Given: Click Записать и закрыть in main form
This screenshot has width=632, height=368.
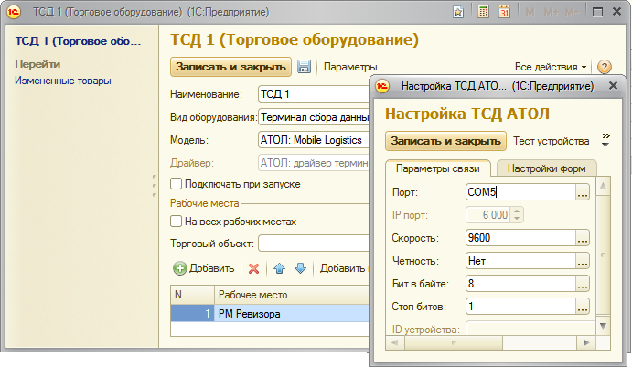Looking at the screenshot, I should pos(231,67).
